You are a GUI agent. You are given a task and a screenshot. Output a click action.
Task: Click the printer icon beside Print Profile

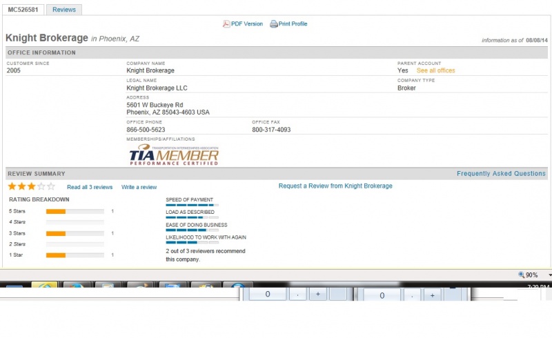coord(273,24)
